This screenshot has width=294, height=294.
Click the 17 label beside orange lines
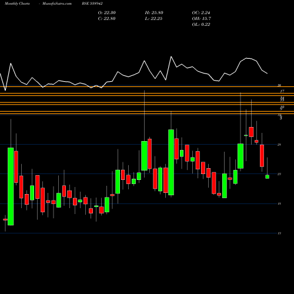282,91
